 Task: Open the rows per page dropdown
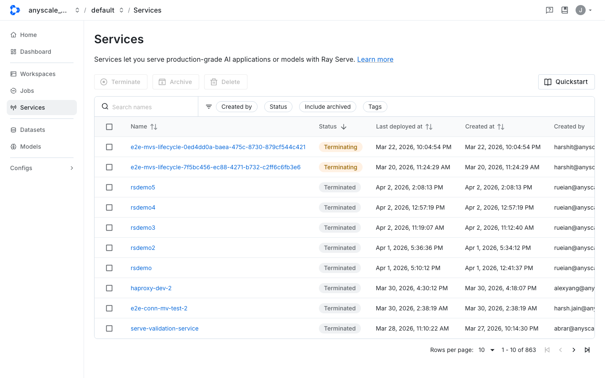pyautogui.click(x=487, y=350)
